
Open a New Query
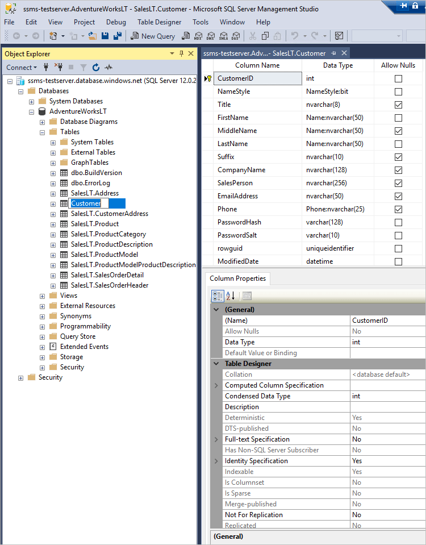pyautogui.click(x=153, y=36)
